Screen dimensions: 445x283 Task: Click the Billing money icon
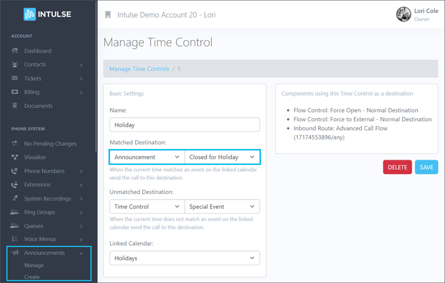pyautogui.click(x=15, y=92)
